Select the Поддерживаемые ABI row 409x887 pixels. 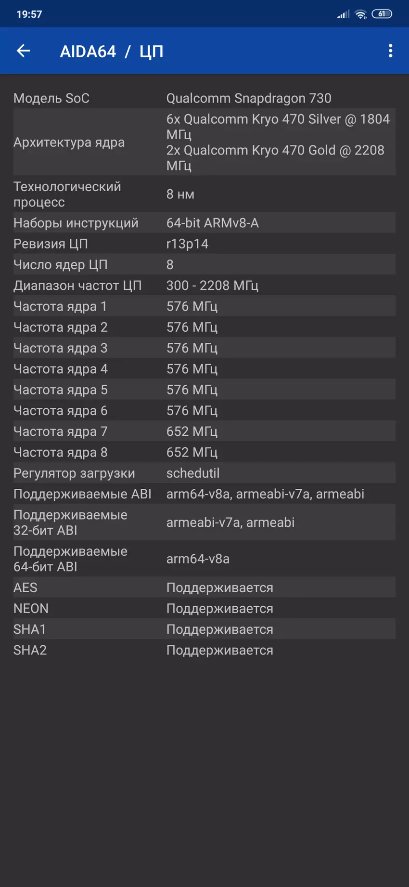pos(204,494)
